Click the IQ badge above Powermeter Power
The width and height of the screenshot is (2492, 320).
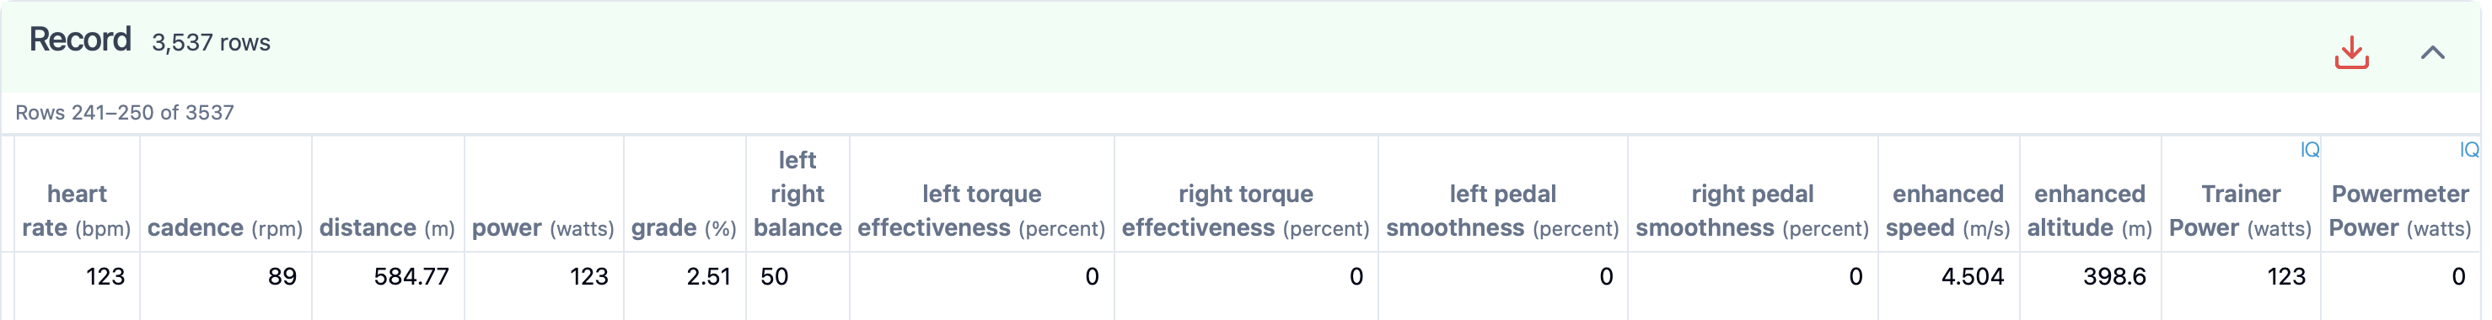2468,150
